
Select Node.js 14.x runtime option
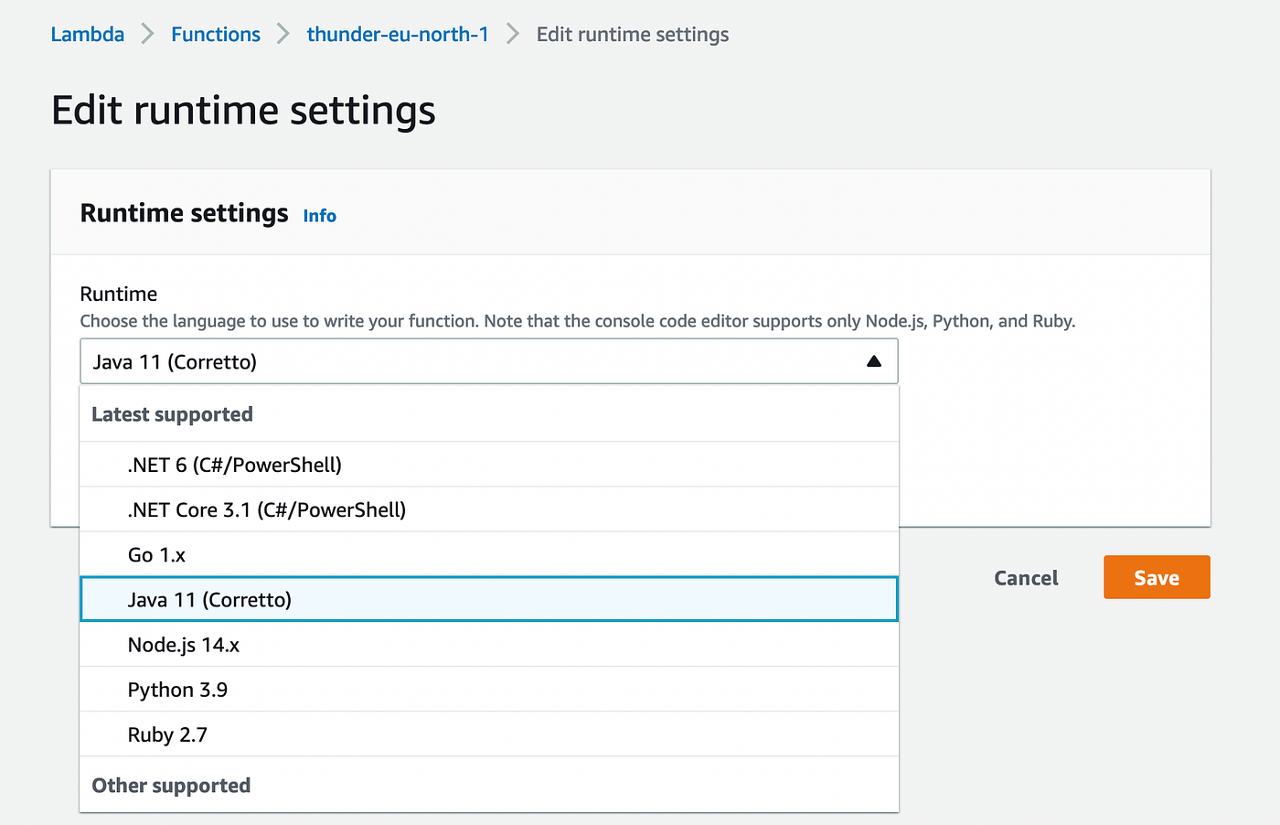(x=184, y=645)
